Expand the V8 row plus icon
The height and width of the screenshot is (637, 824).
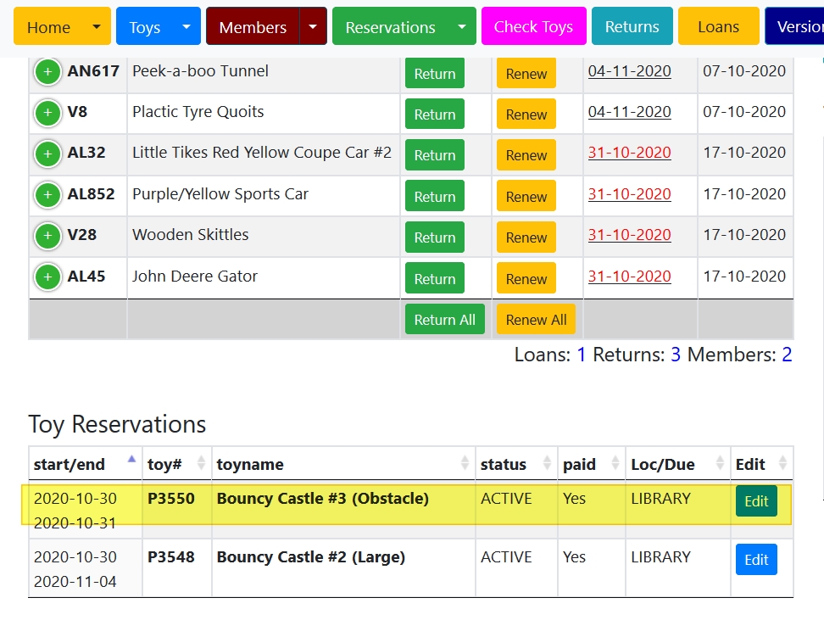pyautogui.click(x=47, y=113)
